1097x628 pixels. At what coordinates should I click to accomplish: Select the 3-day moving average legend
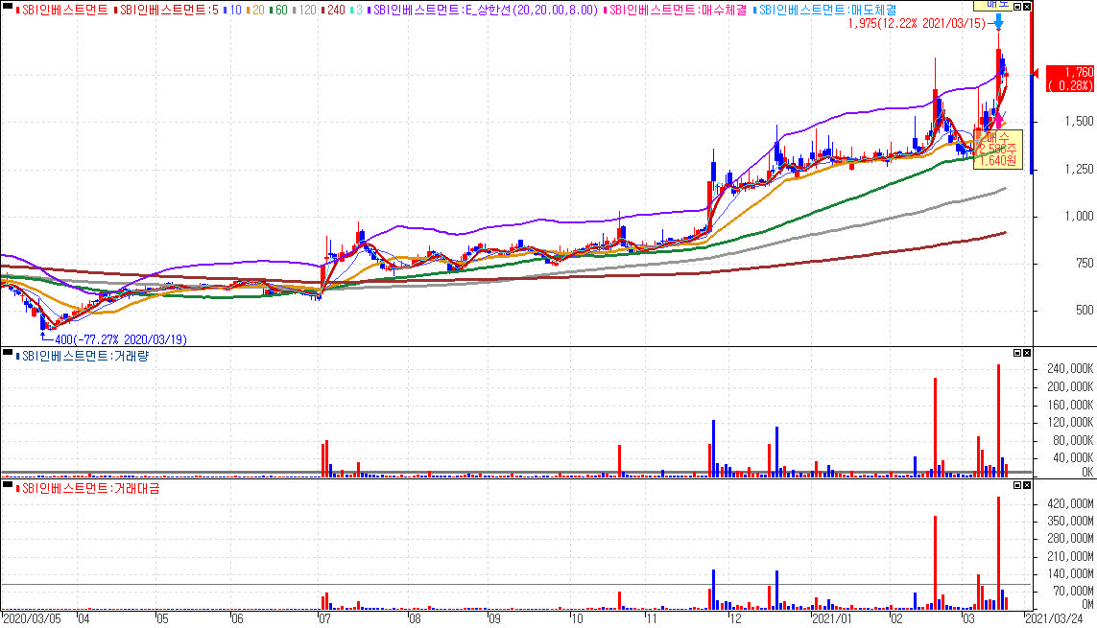coord(356,10)
